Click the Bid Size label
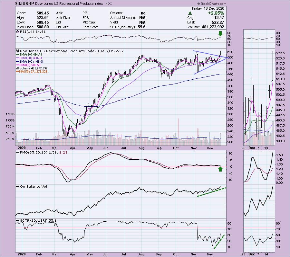This screenshot has width=290, height=257. 63,27
